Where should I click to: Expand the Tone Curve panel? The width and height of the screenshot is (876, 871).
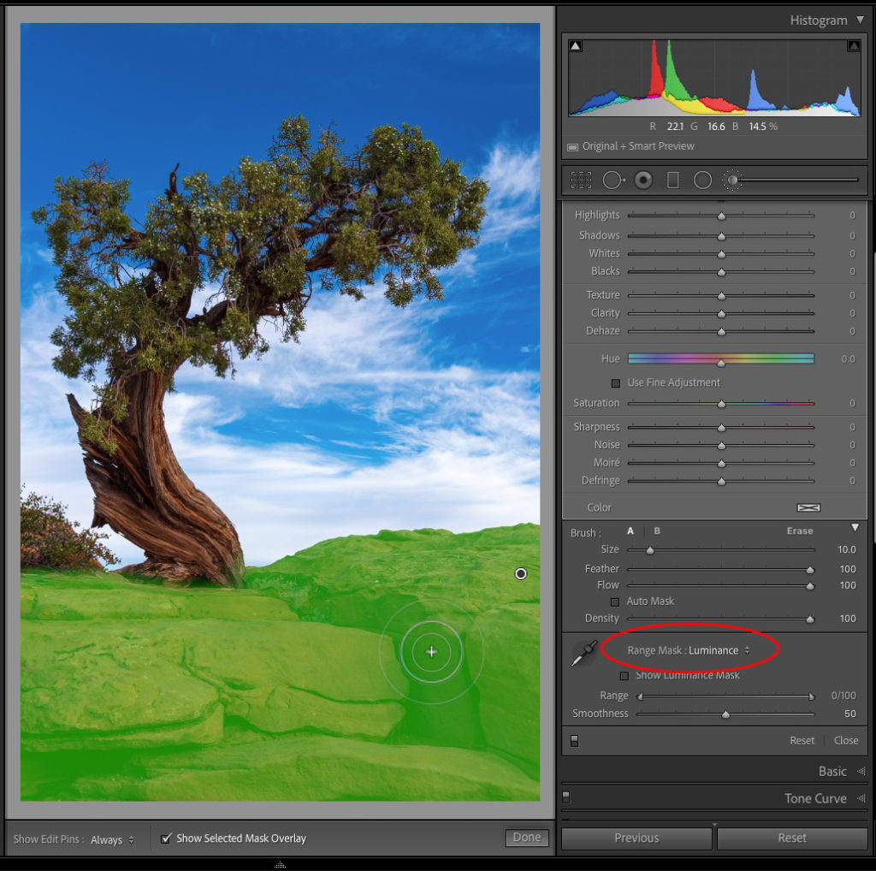tap(815, 798)
